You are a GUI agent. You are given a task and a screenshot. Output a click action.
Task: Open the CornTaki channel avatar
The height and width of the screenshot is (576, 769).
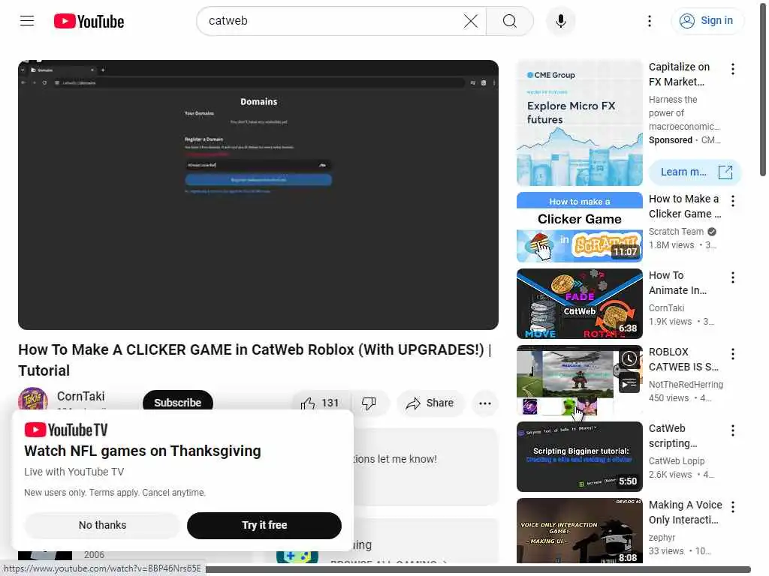(x=33, y=400)
